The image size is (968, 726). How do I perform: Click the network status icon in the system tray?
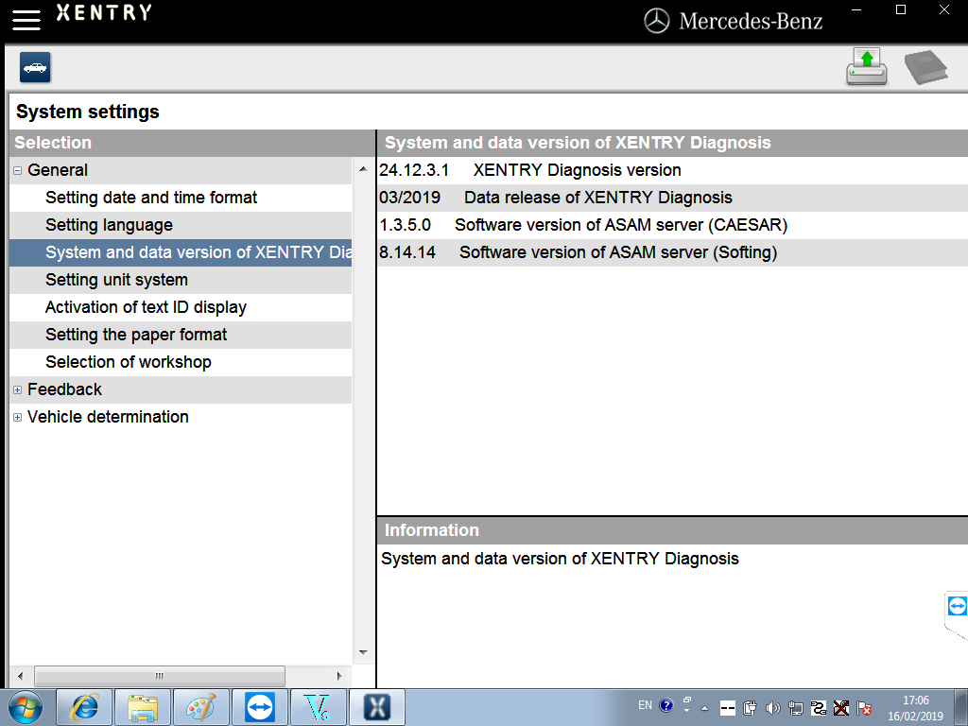pyautogui.click(x=795, y=706)
